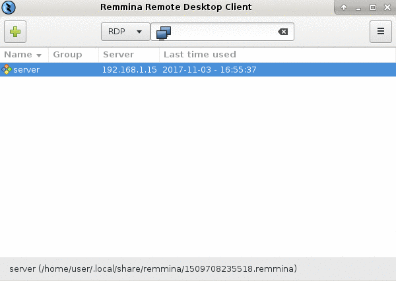The image size is (396, 281).
Task: Click the 2017-11-03 last used timestamp
Action: tap(209, 70)
